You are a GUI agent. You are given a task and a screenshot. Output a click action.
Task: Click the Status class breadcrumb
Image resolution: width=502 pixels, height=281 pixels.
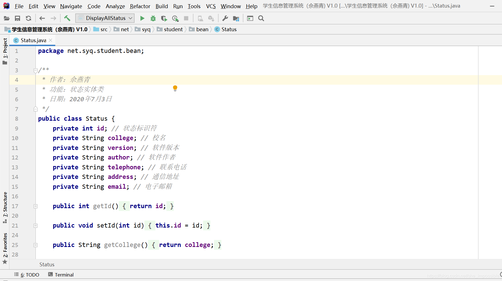pyautogui.click(x=226, y=29)
